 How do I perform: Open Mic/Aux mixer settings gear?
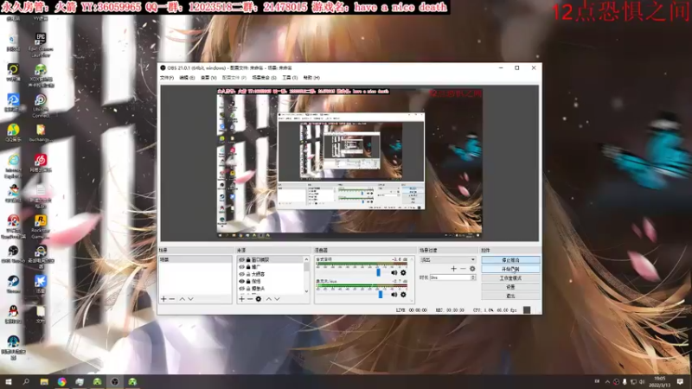pos(403,295)
